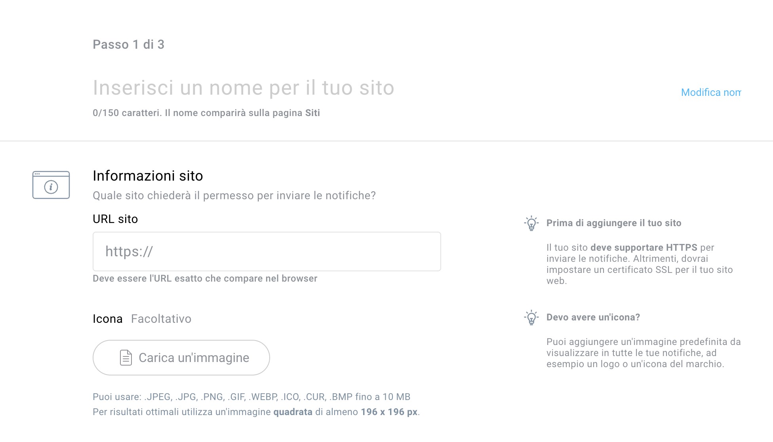
Task: Click the lightbulb icon next to 'Devo avere un'icona?'
Action: point(531,317)
